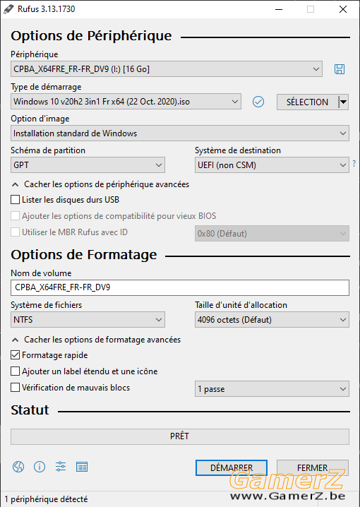Image resolution: width=360 pixels, height=507 pixels.
Task: Collapse Cacher les options de périphérique avancées
Action: click(x=100, y=184)
